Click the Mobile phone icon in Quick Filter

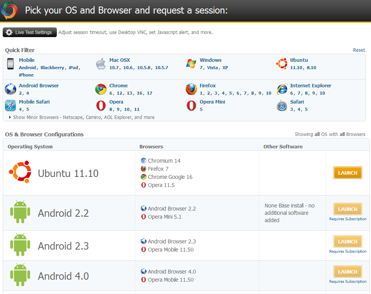[x=10, y=64]
